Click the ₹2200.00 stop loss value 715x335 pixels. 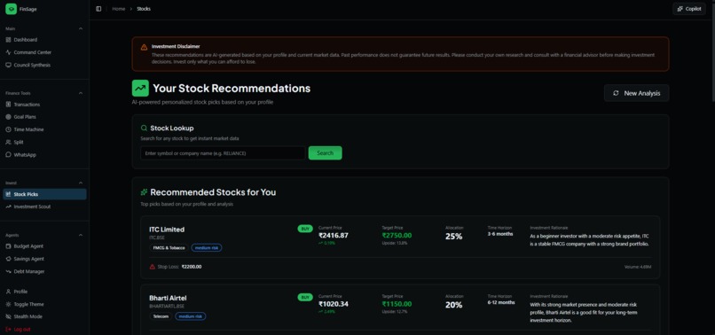tap(192, 267)
